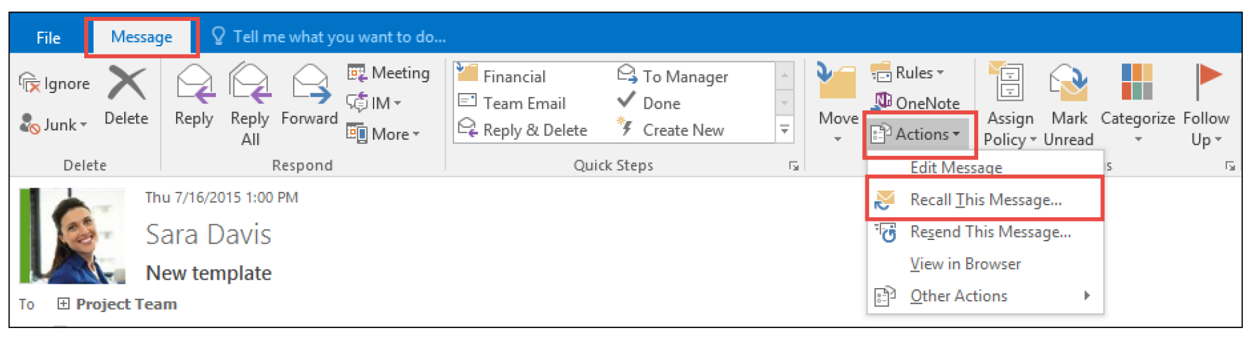Open the Meeting reply option
Image resolution: width=1251 pixels, height=340 pixels.
pyautogui.click(x=388, y=73)
